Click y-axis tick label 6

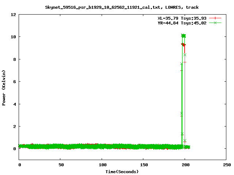[x=15, y=82]
